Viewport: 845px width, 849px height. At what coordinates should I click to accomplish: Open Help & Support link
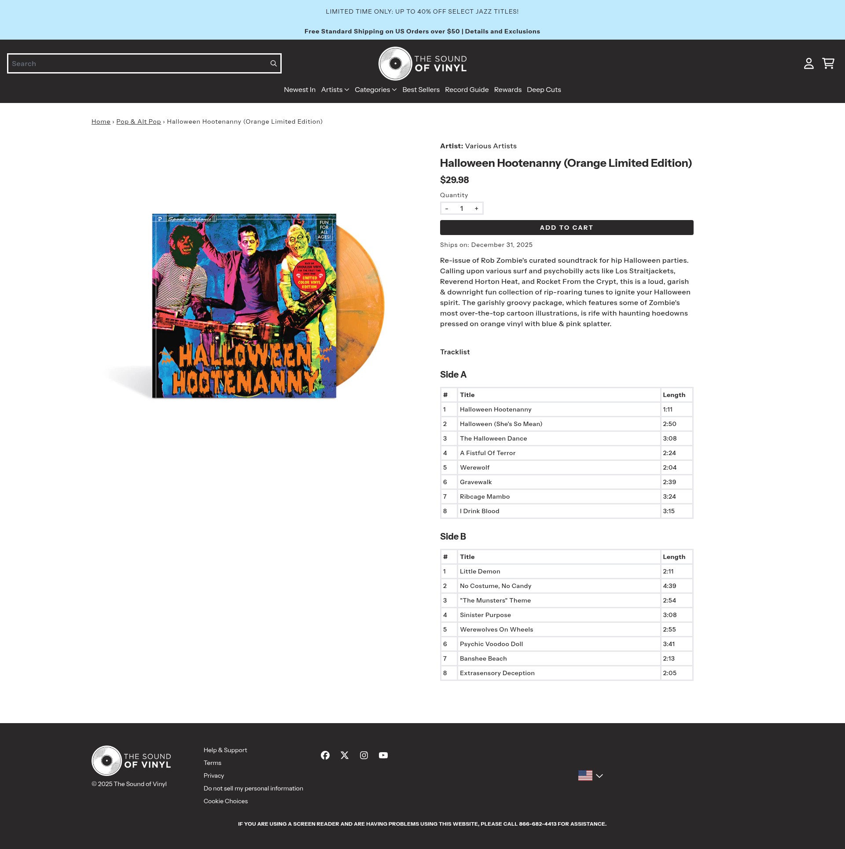(225, 750)
